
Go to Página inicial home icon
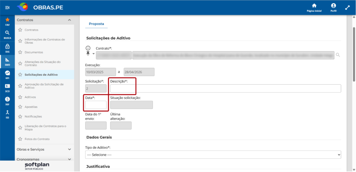click(314, 8)
